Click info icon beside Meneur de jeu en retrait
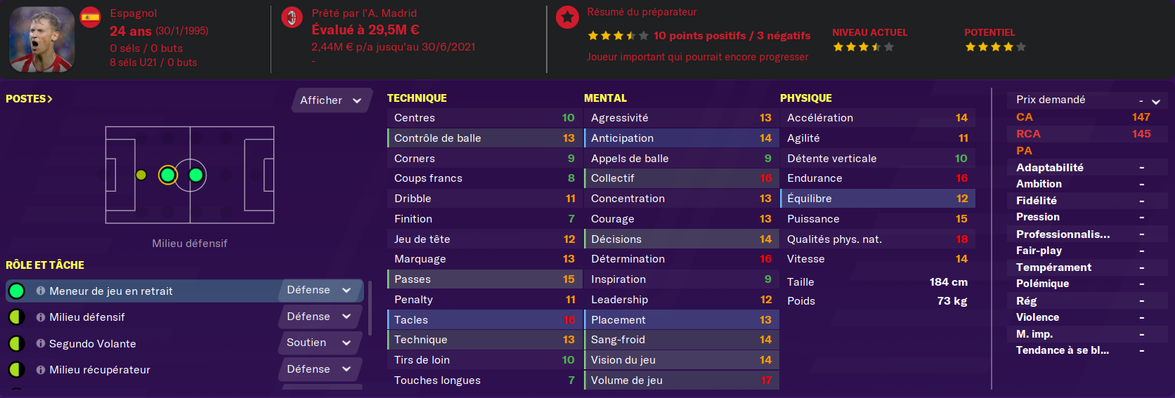Image resolution: width=1175 pixels, height=398 pixels. click(41, 291)
